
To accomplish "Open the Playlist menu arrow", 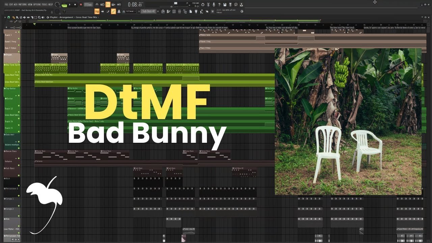I will point(6,17).
